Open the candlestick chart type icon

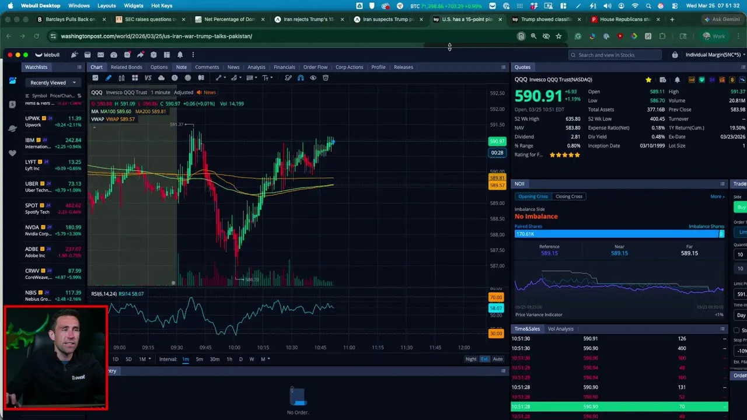coord(121,78)
